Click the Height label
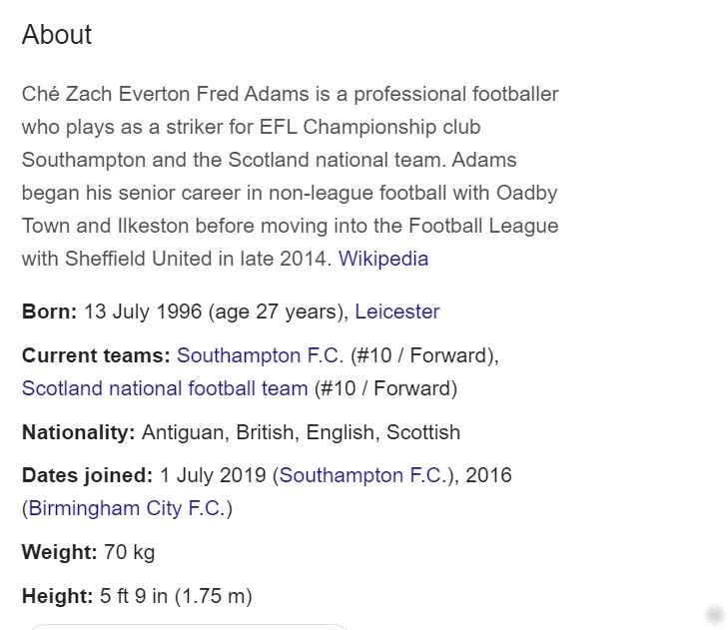The image size is (728, 630). pos(57,597)
